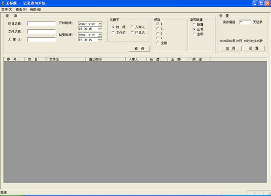Screen dimensions: 271x196
Task: Select the 文件名 keyword radio button
Action: pyautogui.click(x=113, y=33)
